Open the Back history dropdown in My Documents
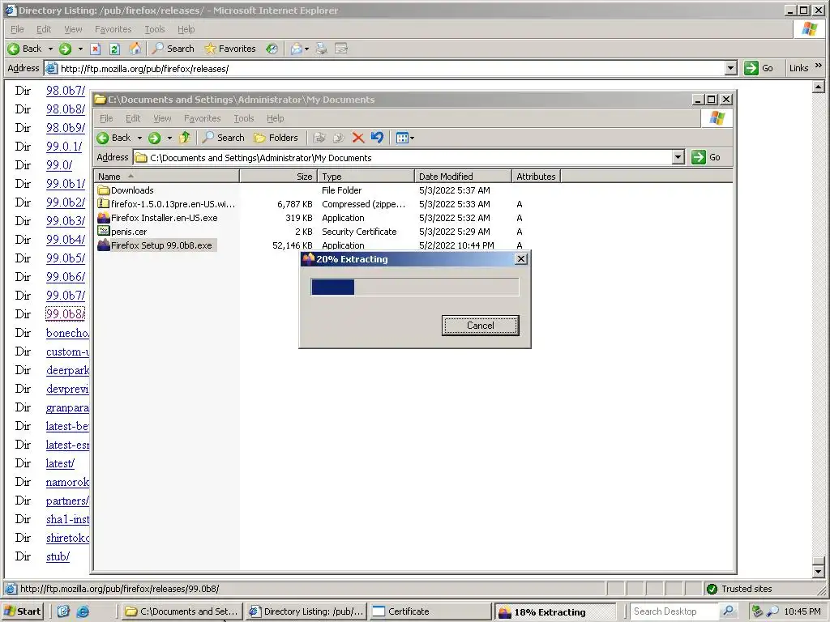Viewport: 830px width, 622px height. (x=139, y=138)
